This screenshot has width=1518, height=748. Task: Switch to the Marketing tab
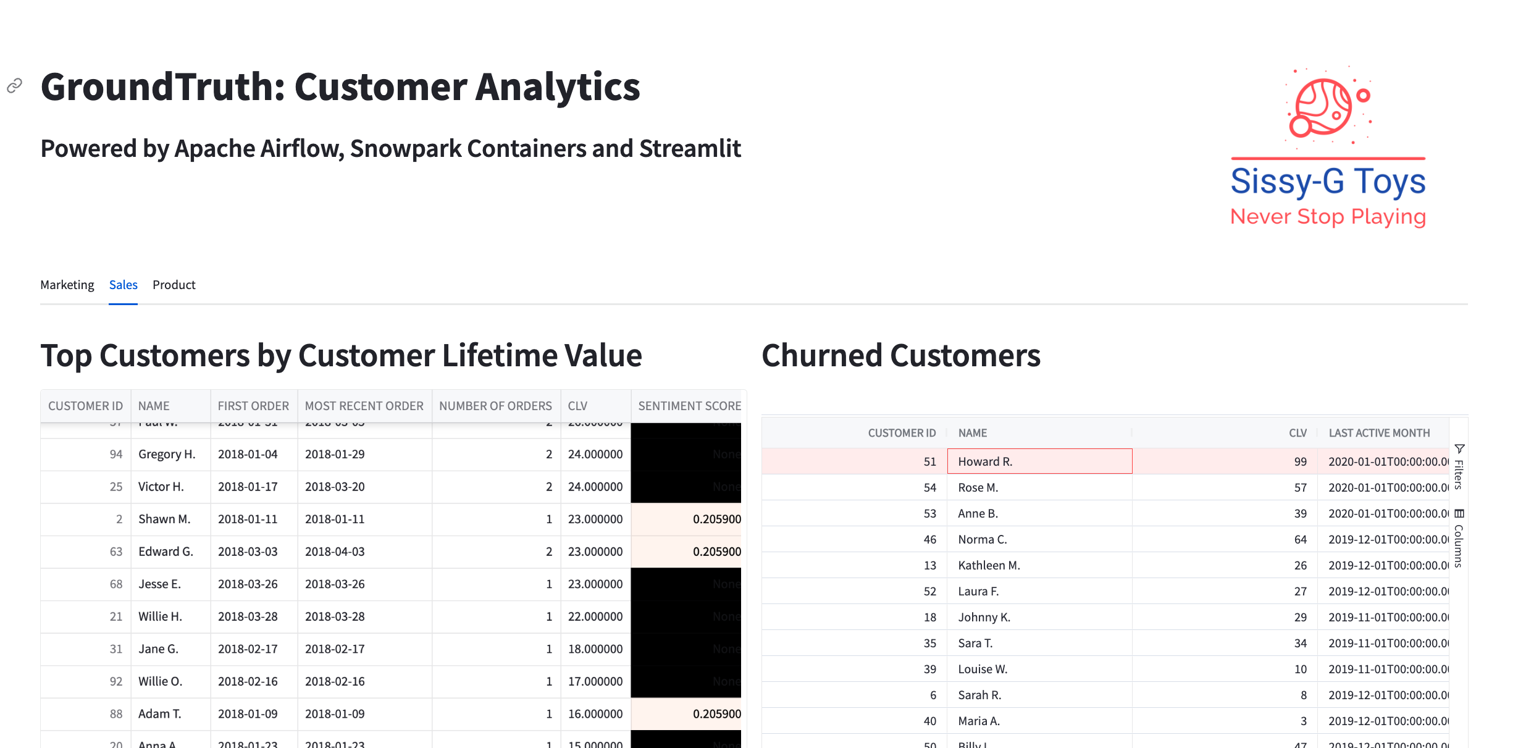pos(67,285)
